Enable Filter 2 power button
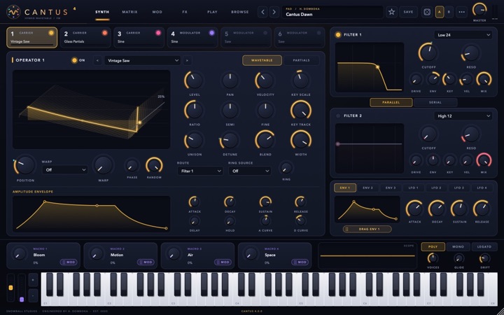This screenshot has height=315, width=504. coord(338,115)
